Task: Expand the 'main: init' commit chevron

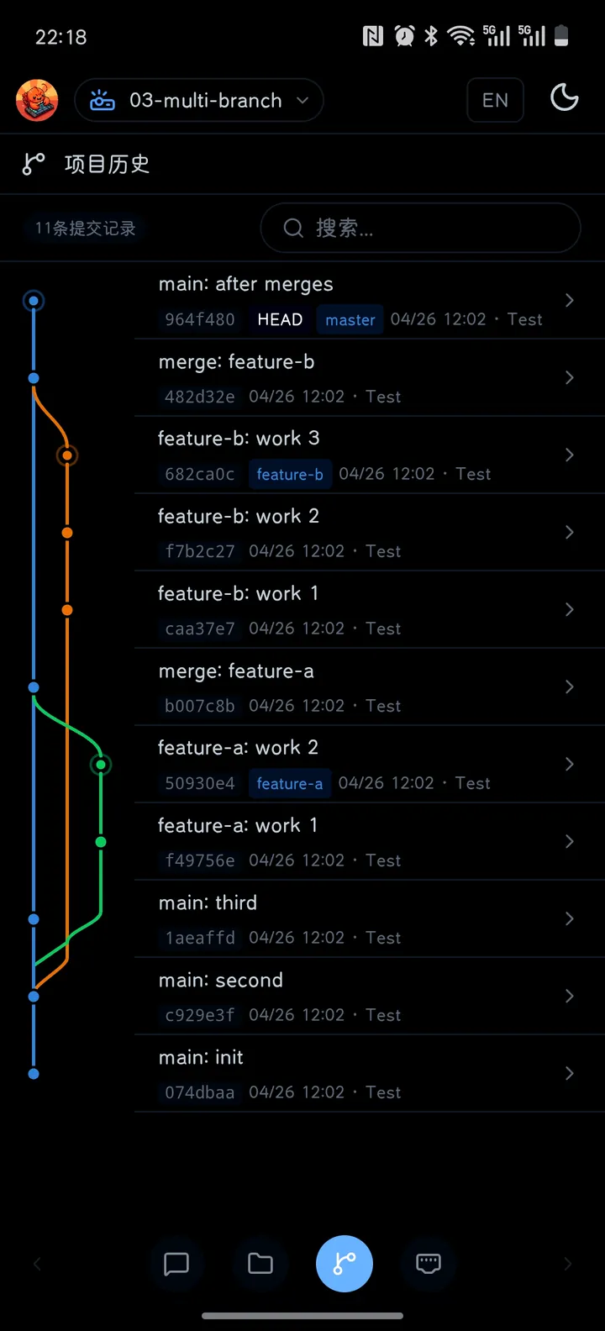Action: coord(570,1073)
